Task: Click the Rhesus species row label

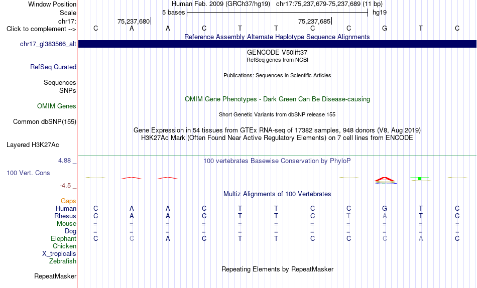Action: [65, 216]
